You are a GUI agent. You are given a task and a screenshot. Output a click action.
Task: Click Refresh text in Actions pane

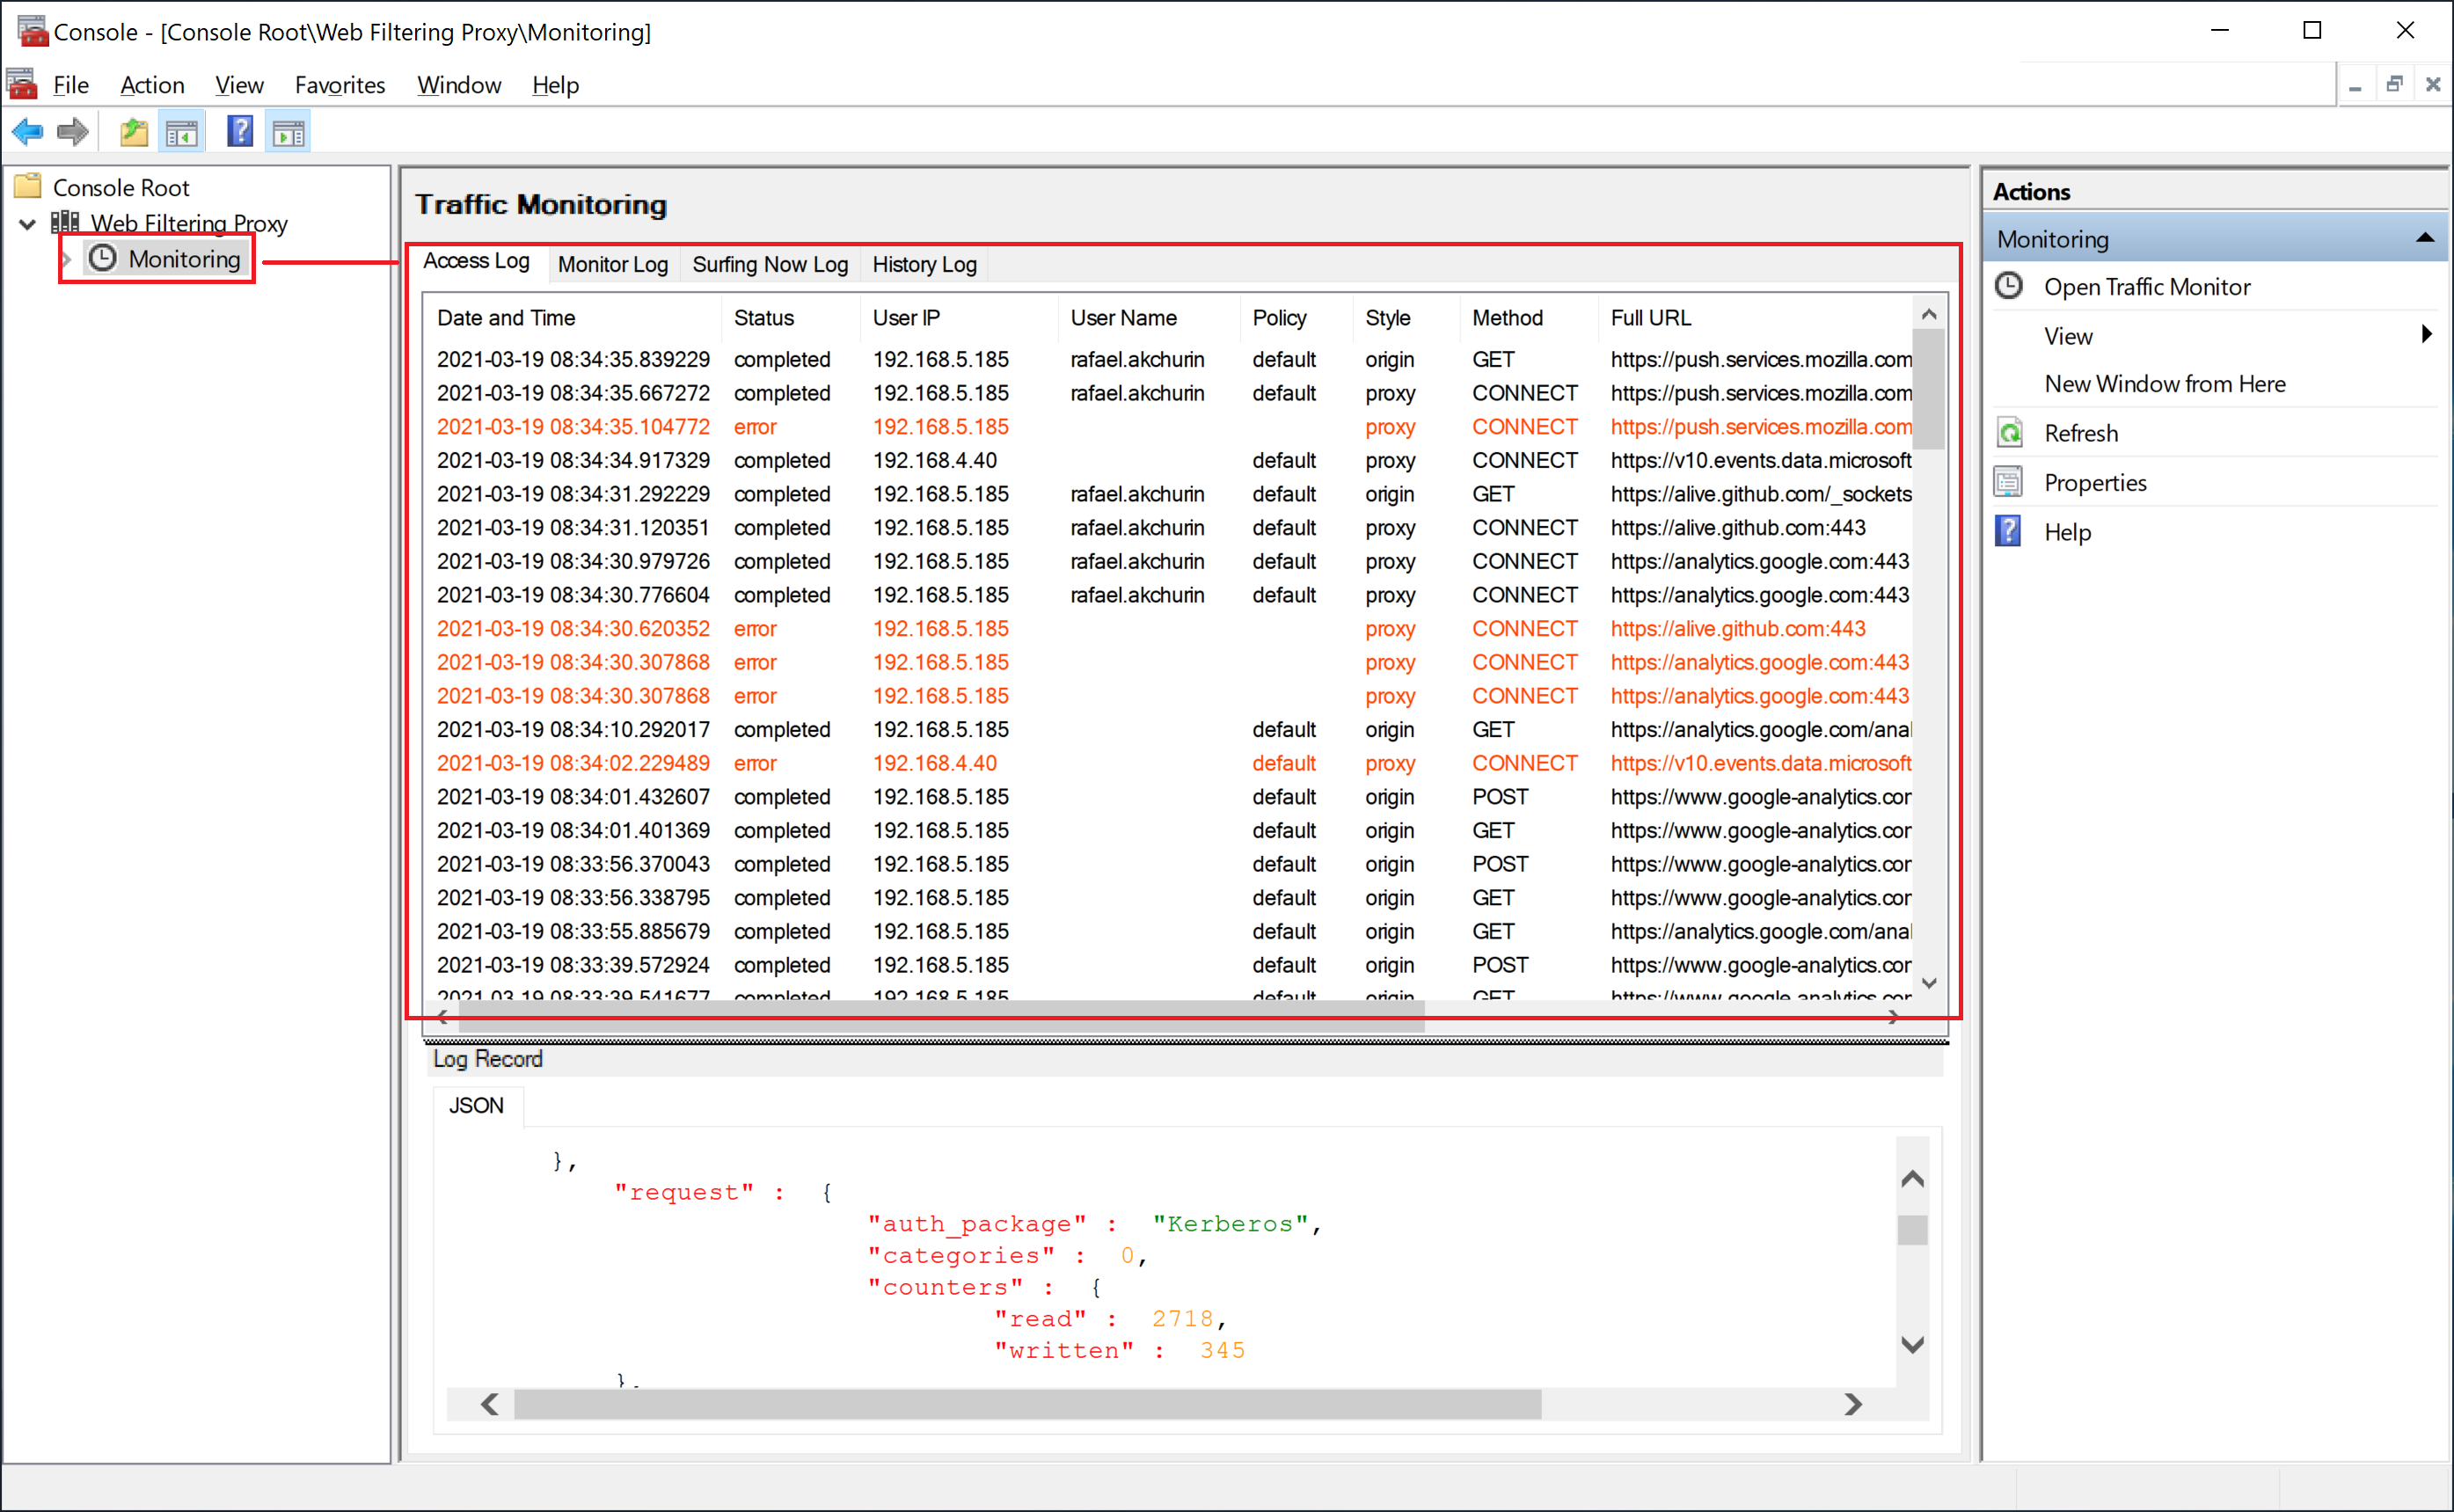tap(2081, 433)
